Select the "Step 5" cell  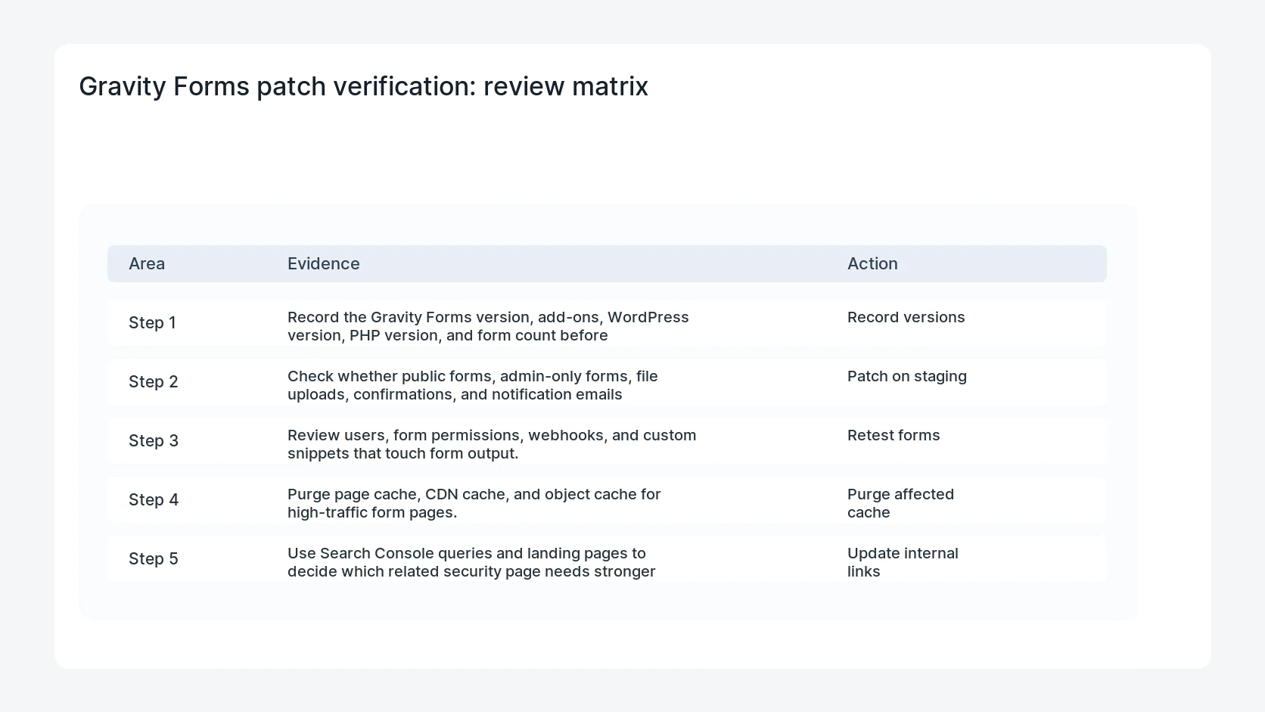154,558
